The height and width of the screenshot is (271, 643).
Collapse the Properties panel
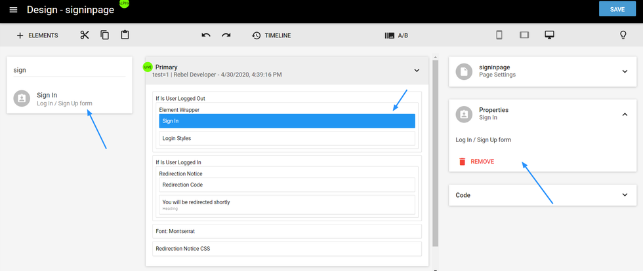(x=623, y=114)
